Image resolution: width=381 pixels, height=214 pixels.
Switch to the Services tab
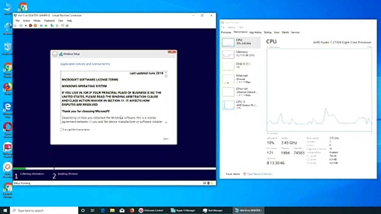(295, 32)
